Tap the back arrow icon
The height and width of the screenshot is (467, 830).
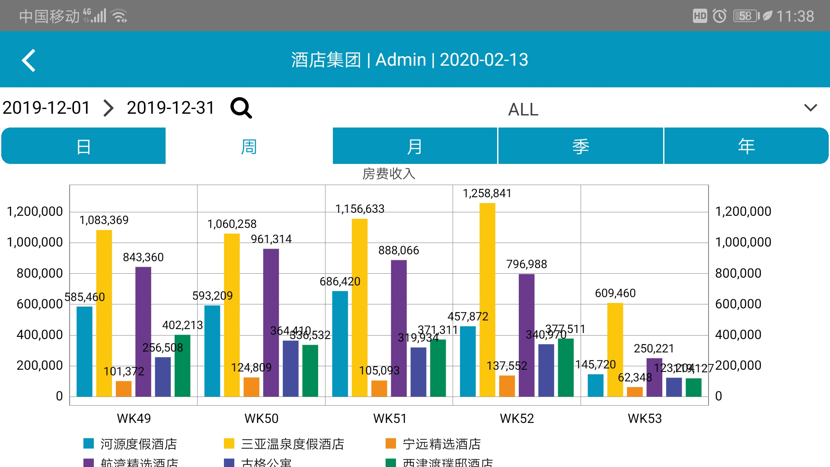29,60
